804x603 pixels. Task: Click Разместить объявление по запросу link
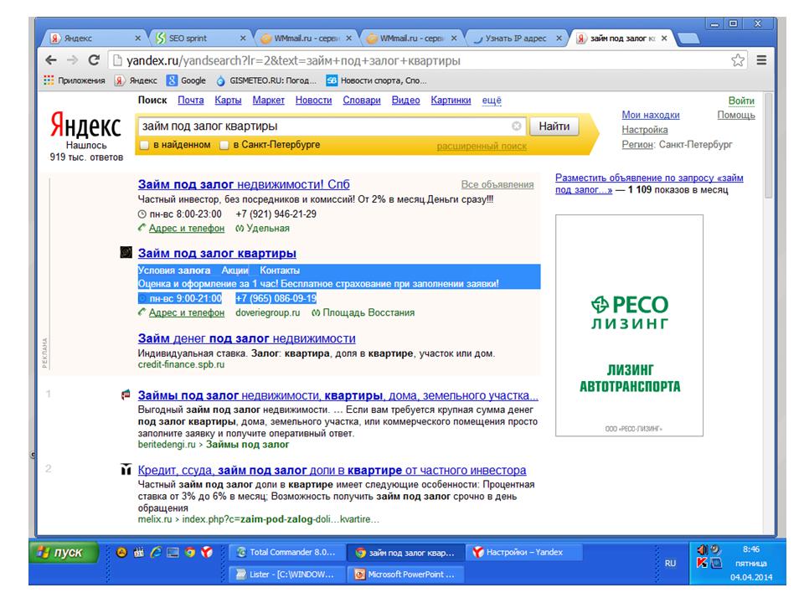click(x=649, y=183)
